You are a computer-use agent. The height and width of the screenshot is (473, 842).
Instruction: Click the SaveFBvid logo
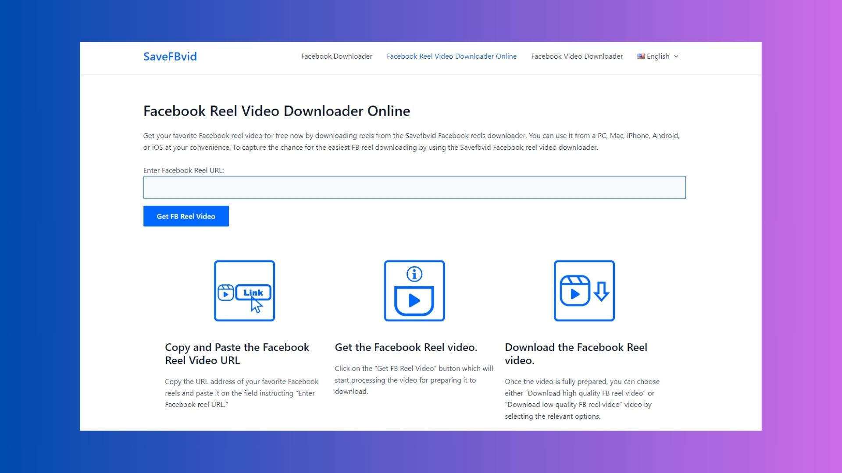[170, 56]
